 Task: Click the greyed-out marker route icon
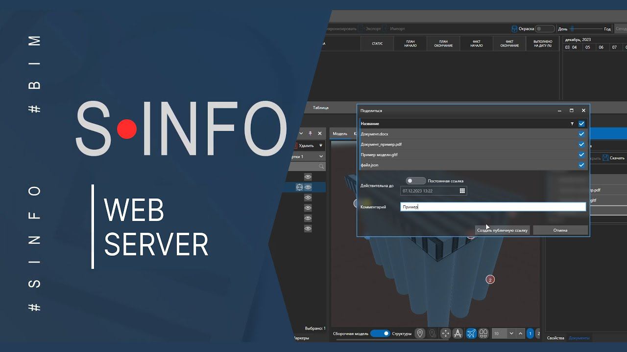coord(433,333)
